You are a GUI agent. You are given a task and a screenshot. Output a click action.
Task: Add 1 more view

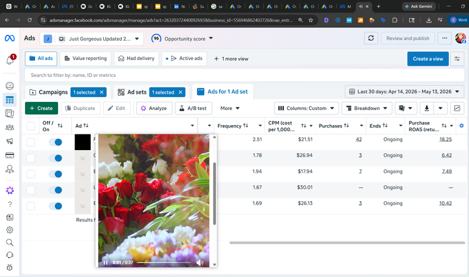[x=231, y=59]
